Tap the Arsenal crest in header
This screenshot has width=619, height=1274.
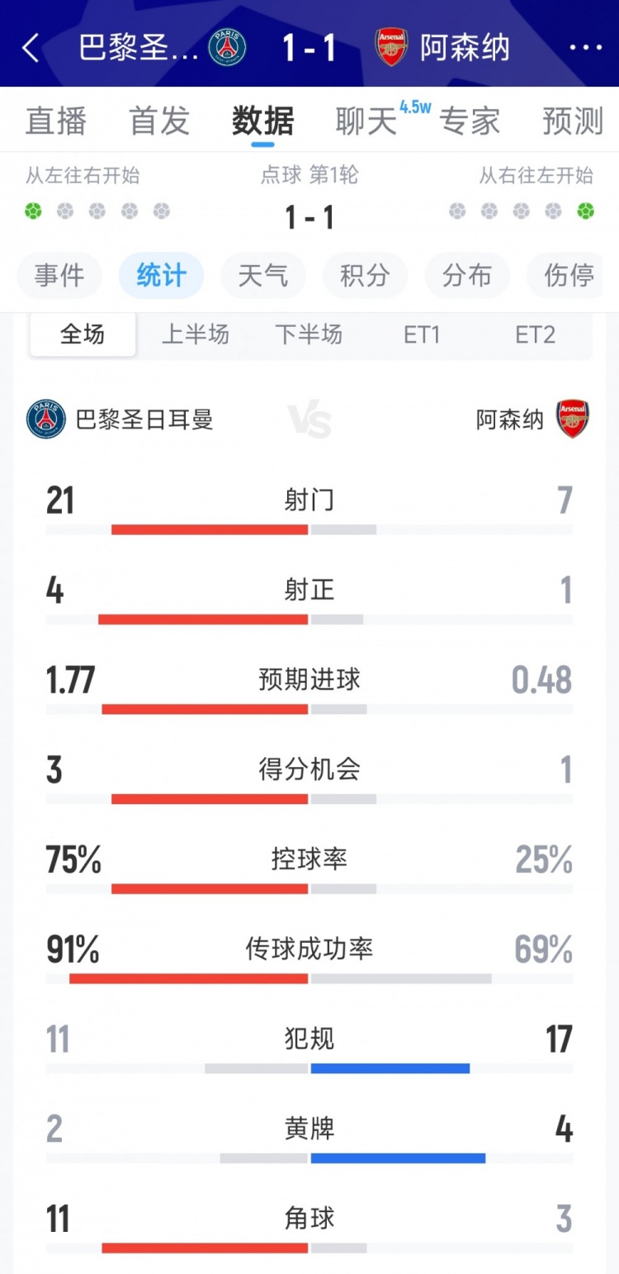tap(391, 48)
